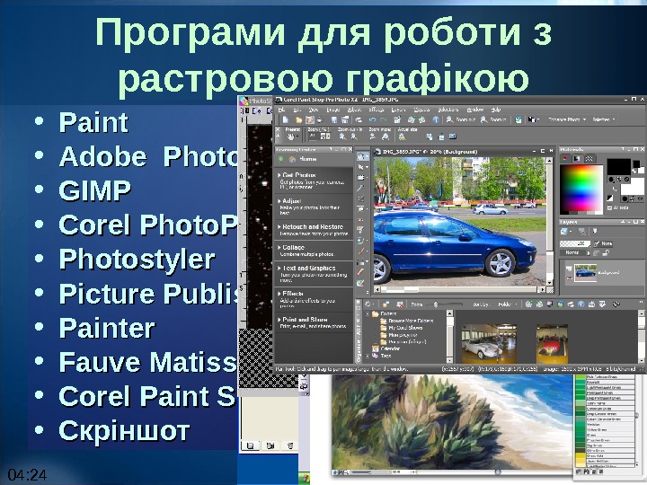Select the Selection rectangle tool
The height and width of the screenshot is (485, 647).
click(362, 177)
